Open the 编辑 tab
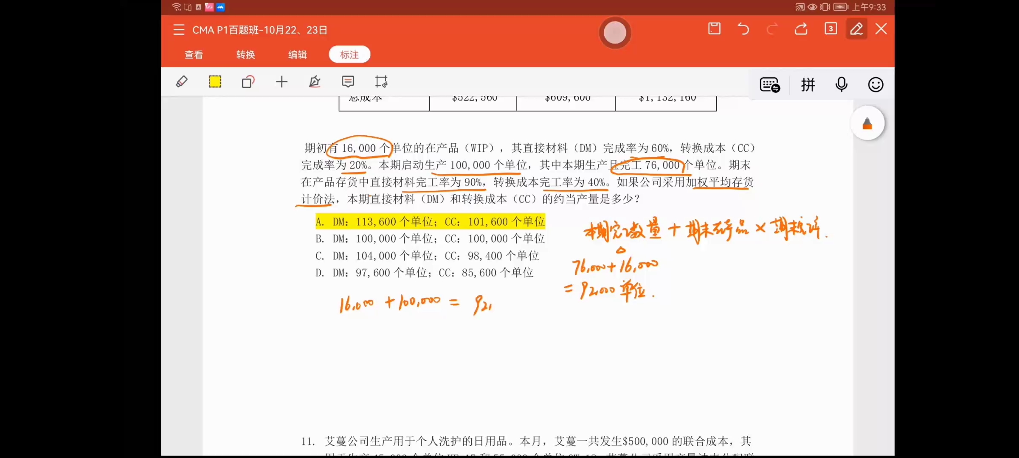The image size is (1019, 458). (297, 55)
